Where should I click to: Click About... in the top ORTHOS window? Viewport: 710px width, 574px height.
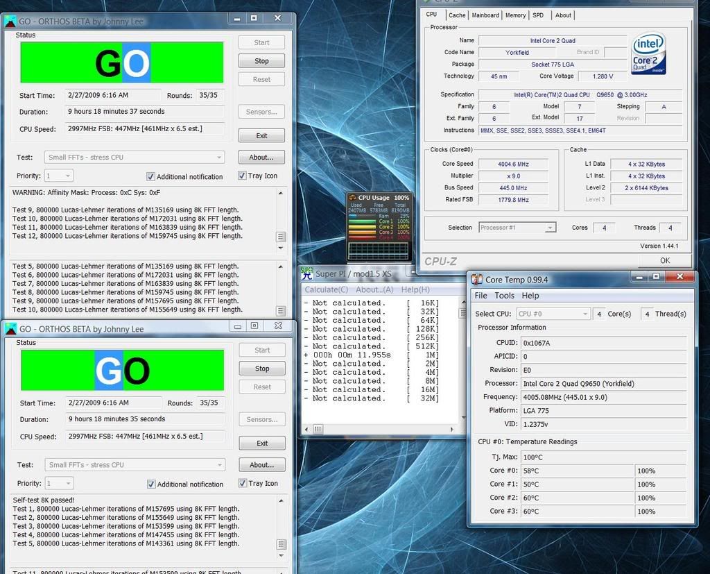(261, 158)
